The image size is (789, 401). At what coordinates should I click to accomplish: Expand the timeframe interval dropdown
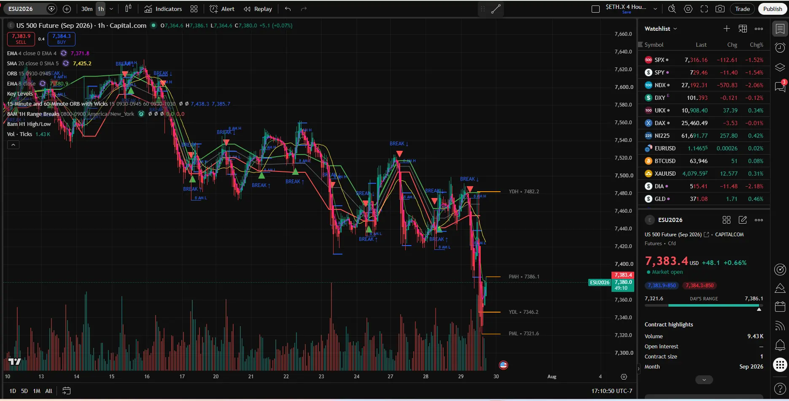[x=111, y=9]
